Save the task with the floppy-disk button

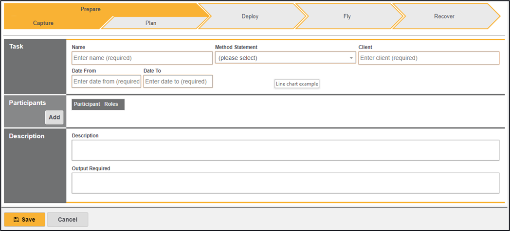click(24, 219)
